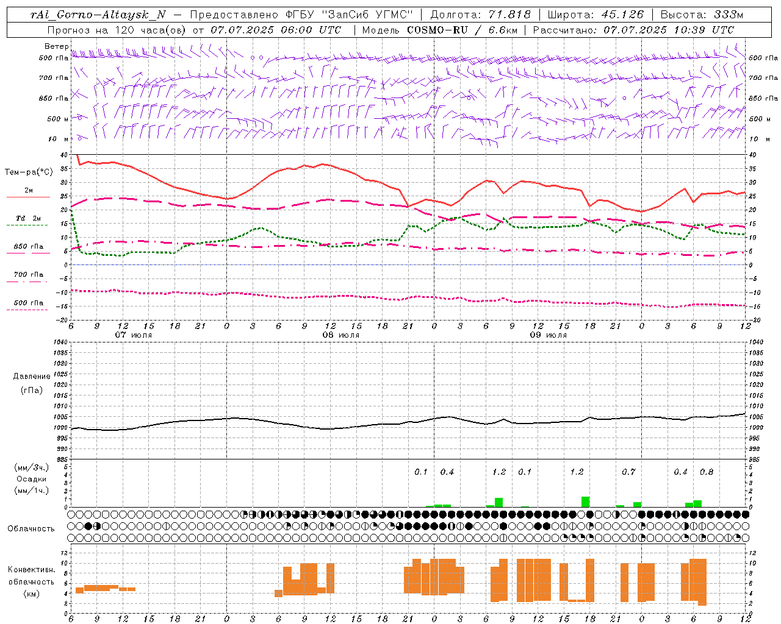Click the '(км)' unit under convective cloudiness
Viewport: 781px width, 624px height.
tap(32, 594)
